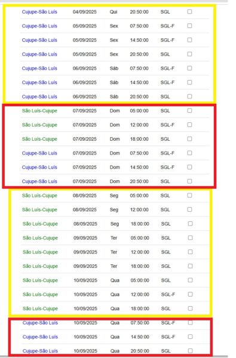Viewport: 236px width, 358px height.
Task: Check the 07/09/2025 Dom 05:00:00 row box
Action: coord(189,110)
